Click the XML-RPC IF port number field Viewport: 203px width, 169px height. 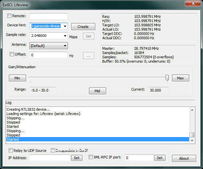[139, 158]
